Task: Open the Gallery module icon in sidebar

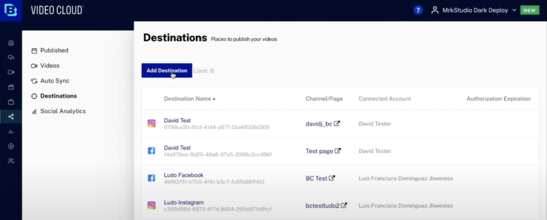Action: [11, 87]
